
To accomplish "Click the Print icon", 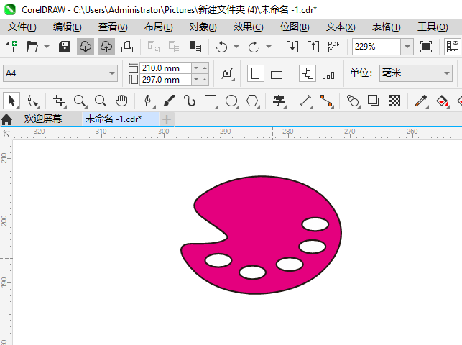I will coord(127,47).
